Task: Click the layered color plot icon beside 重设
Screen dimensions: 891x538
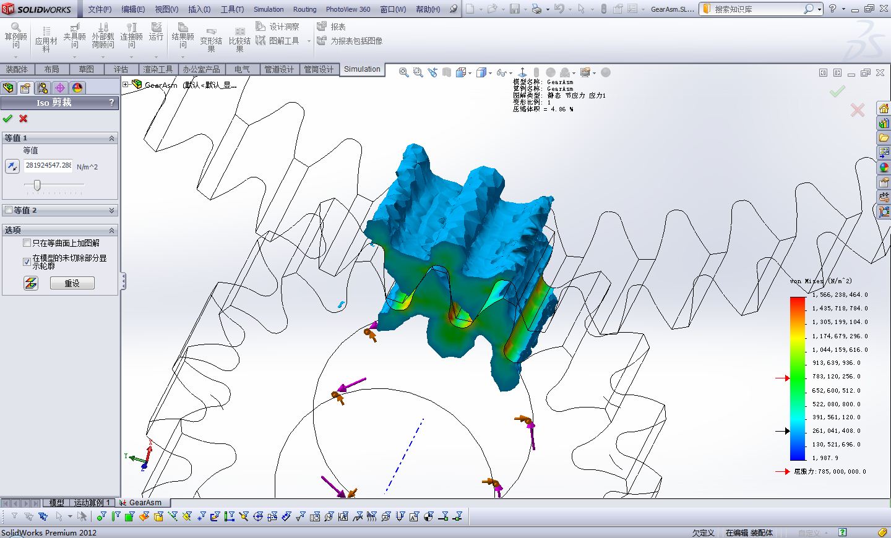Action: click(x=31, y=283)
